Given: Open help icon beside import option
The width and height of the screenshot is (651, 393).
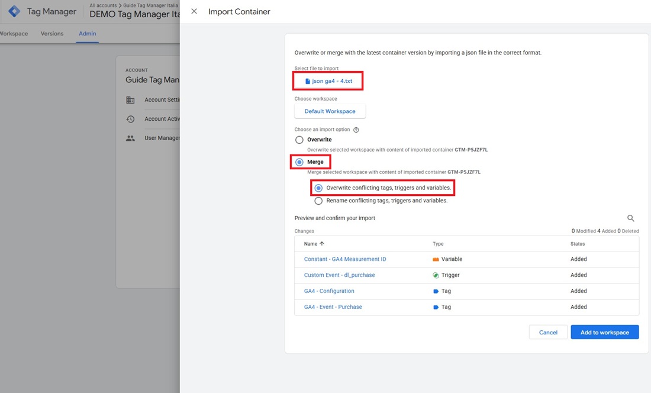Looking at the screenshot, I should (x=356, y=130).
